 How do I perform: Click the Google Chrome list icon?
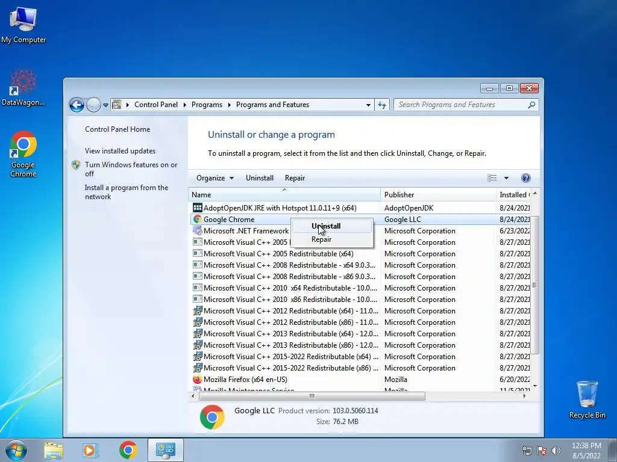[x=197, y=219]
